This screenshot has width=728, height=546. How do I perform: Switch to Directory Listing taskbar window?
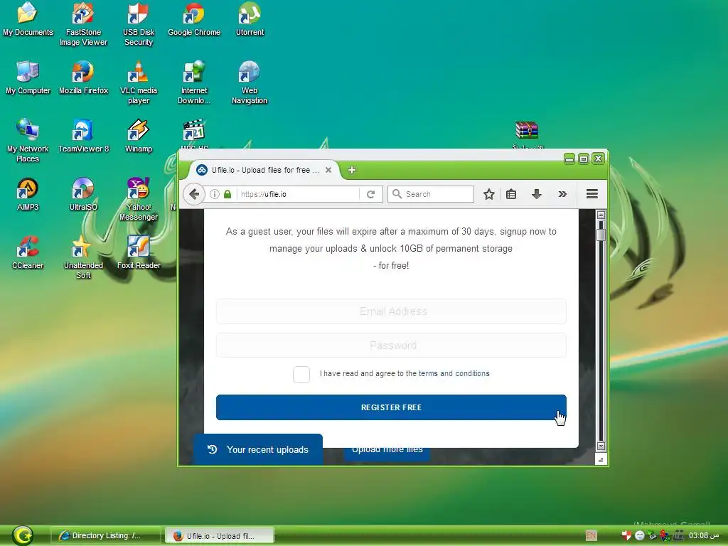105,535
